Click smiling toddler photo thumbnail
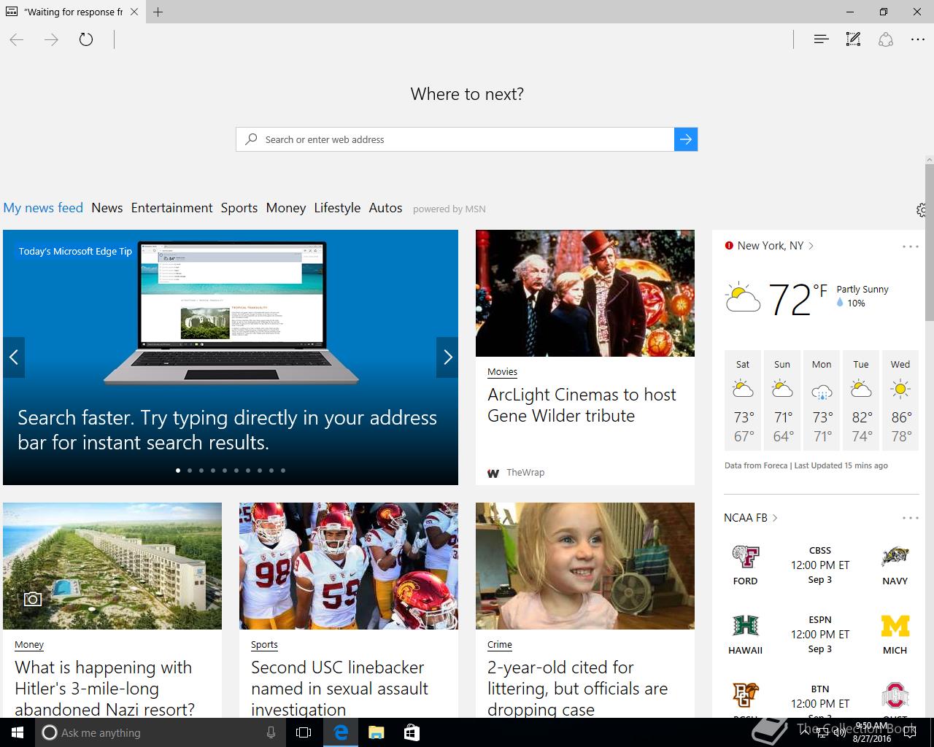Image resolution: width=934 pixels, height=747 pixels. click(x=585, y=566)
